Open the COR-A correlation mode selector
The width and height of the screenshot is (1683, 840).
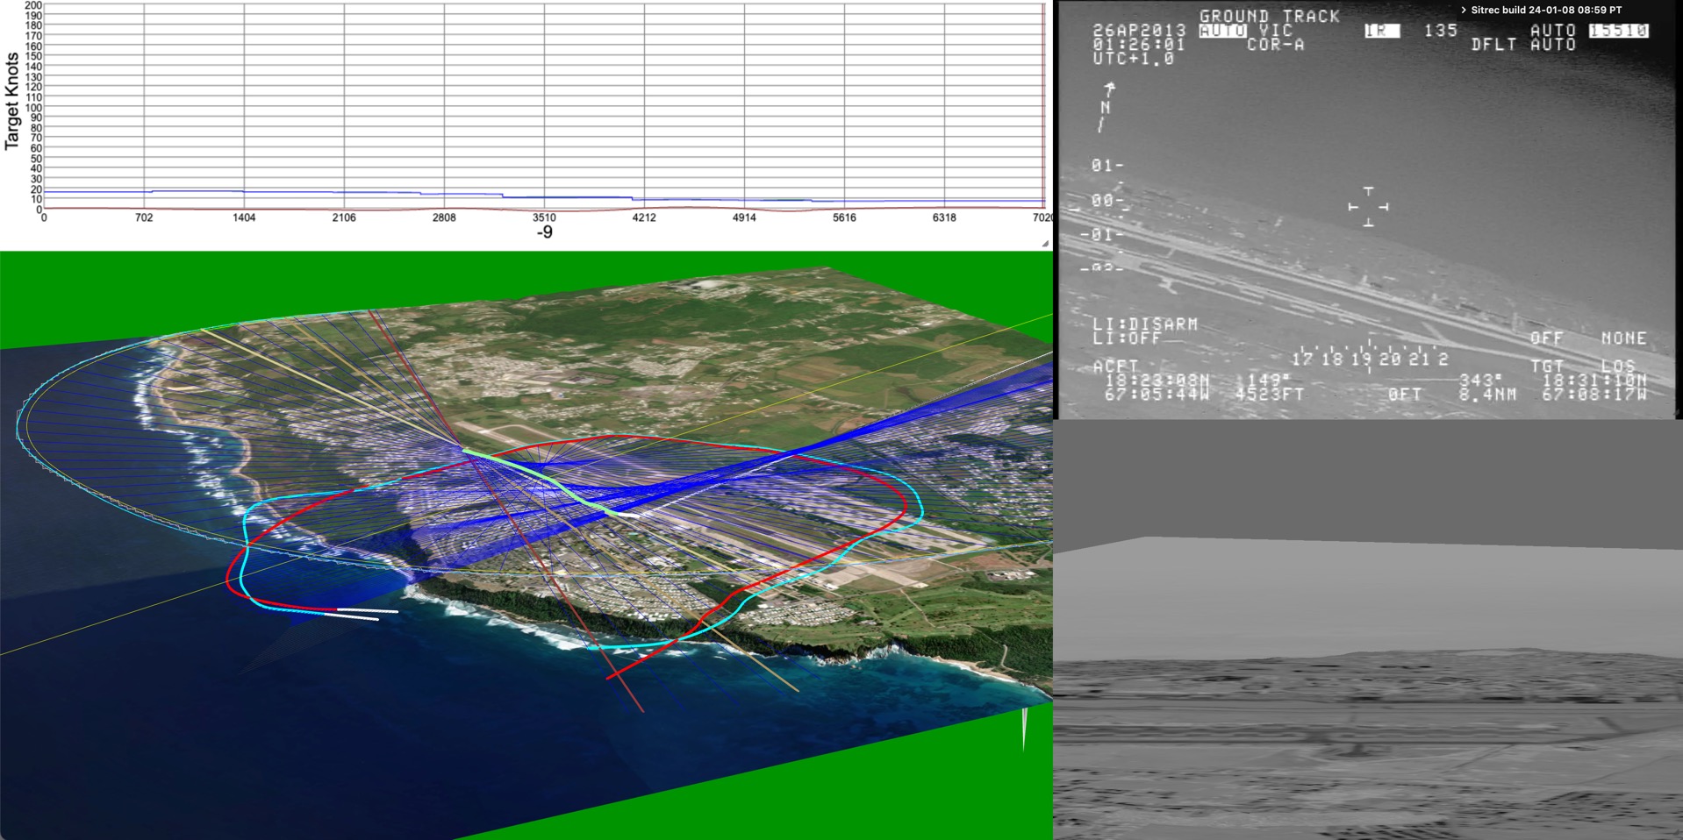coord(1277,43)
